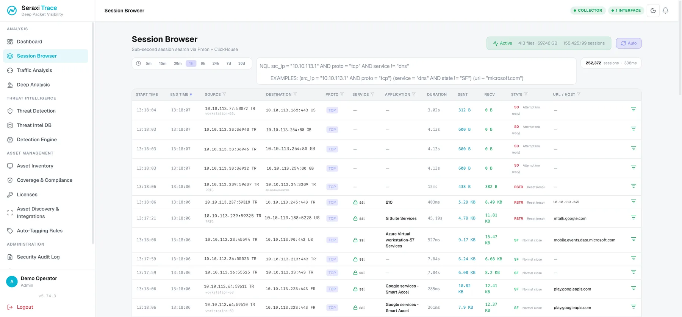Click the Auto-Tagging Rules tag icon
Image resolution: width=682 pixels, height=317 pixels.
(10, 231)
